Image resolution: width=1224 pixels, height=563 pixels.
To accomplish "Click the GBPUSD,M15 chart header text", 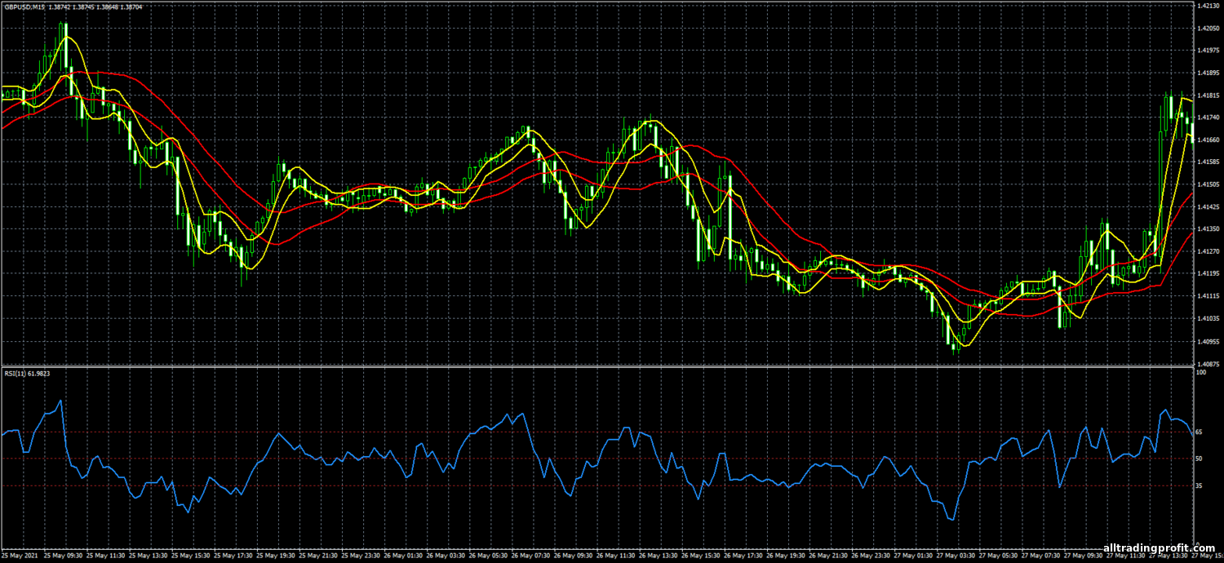I will pos(26,7).
